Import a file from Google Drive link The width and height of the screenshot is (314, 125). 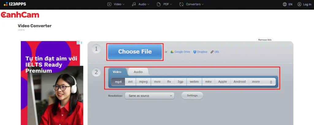[182, 52]
